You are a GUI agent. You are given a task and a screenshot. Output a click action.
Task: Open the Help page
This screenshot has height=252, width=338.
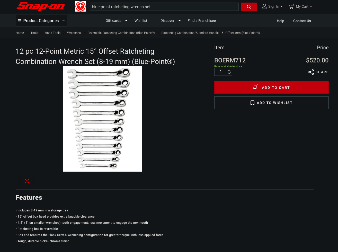[280, 21]
